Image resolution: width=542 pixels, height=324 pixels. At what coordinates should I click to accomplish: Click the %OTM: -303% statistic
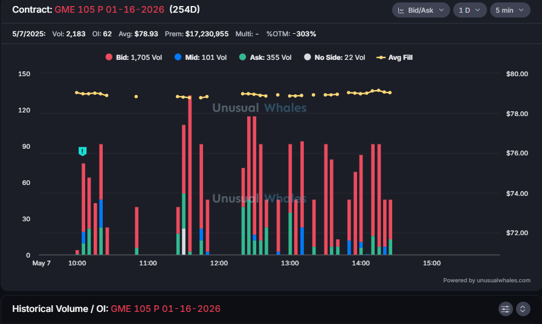tap(291, 34)
